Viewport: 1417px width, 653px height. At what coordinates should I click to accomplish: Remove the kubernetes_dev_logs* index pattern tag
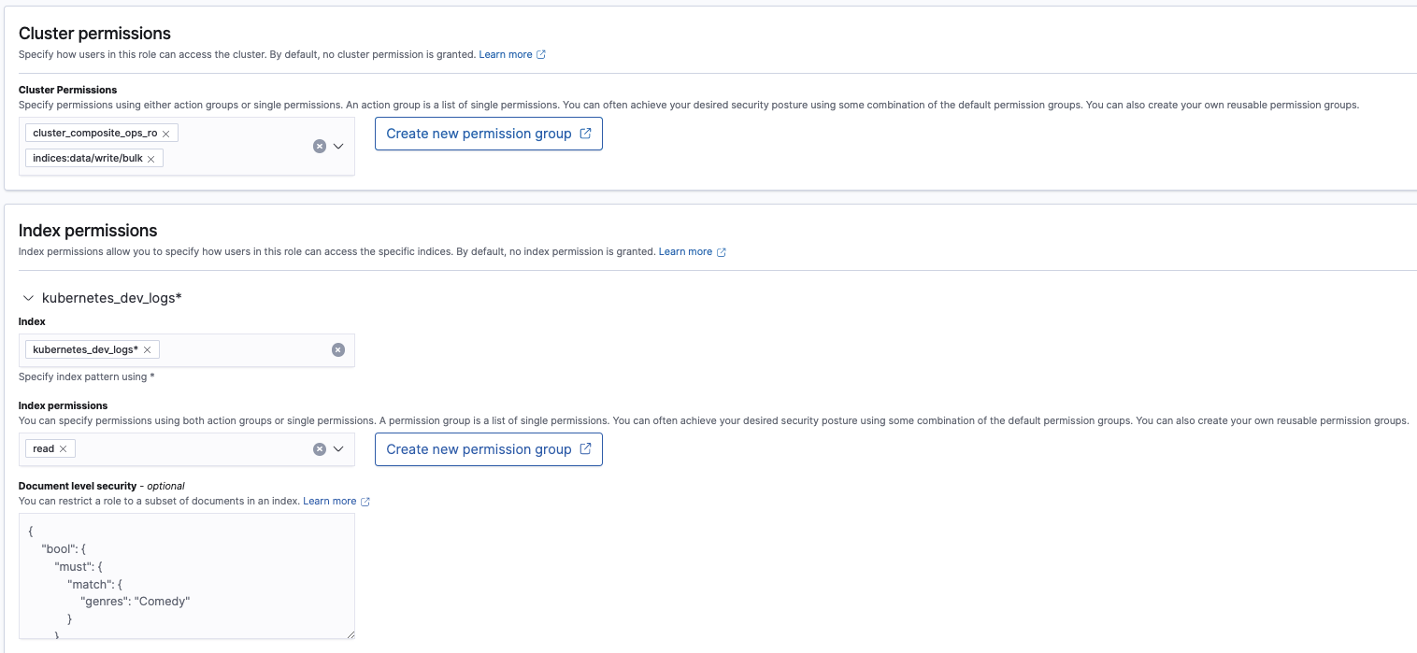(147, 348)
